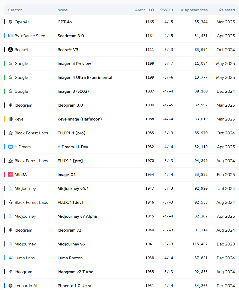This screenshot has width=239, height=290.
Task: Select the Ideogram v2 Turbo model name
Action: (x=75, y=272)
